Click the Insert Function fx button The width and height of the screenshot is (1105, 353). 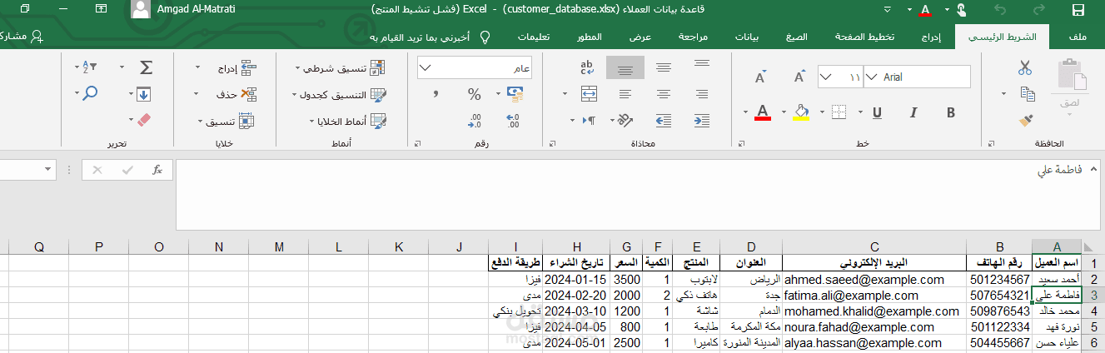[157, 170]
